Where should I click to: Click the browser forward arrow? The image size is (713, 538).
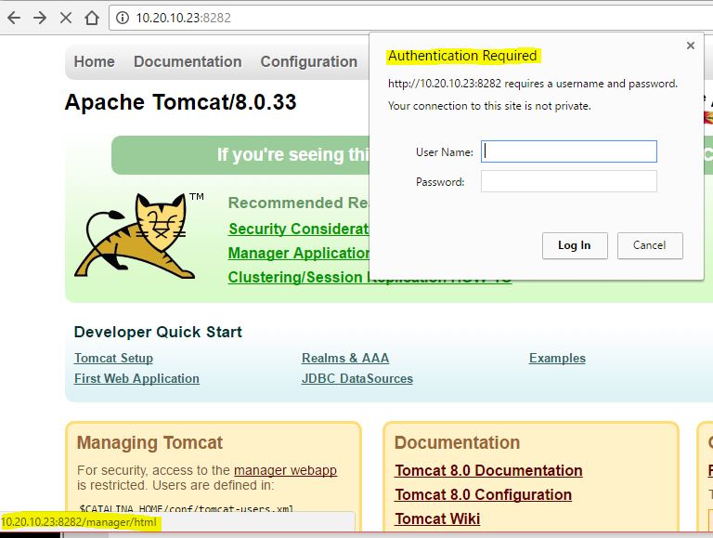coord(40,18)
